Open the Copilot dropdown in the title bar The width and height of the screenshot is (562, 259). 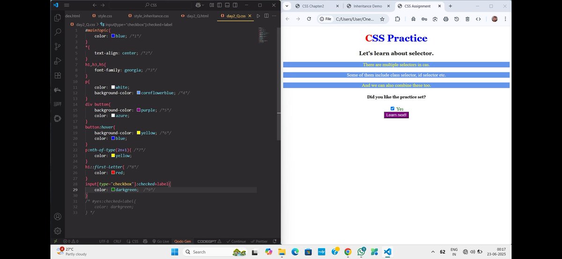tap(199, 5)
